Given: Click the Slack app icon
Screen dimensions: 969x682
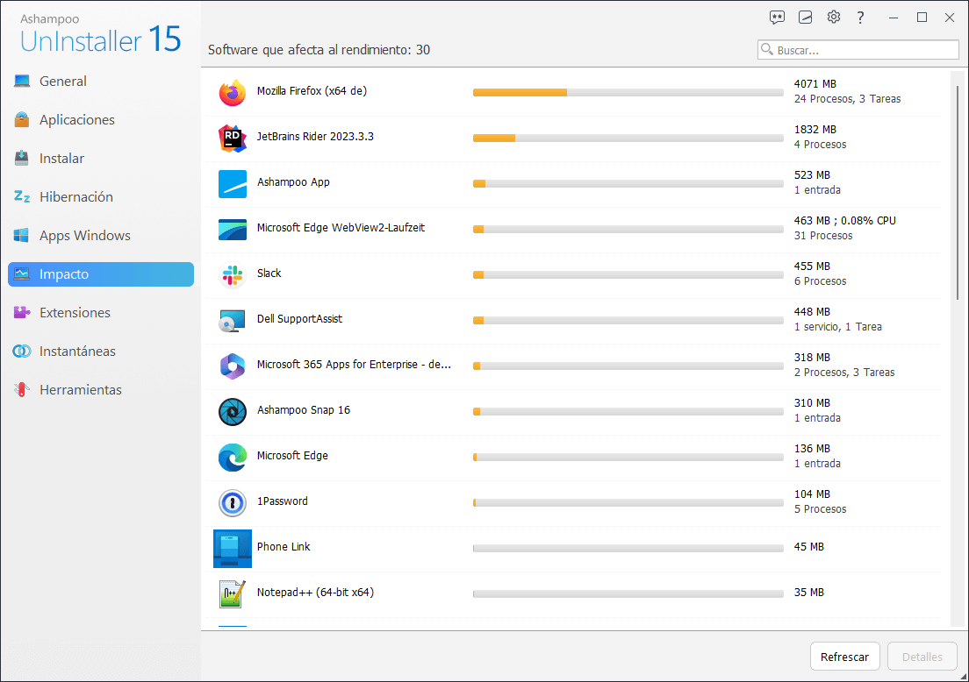Looking at the screenshot, I should click(233, 275).
